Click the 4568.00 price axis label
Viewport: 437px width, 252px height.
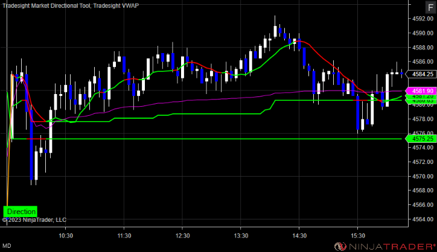tap(423, 191)
